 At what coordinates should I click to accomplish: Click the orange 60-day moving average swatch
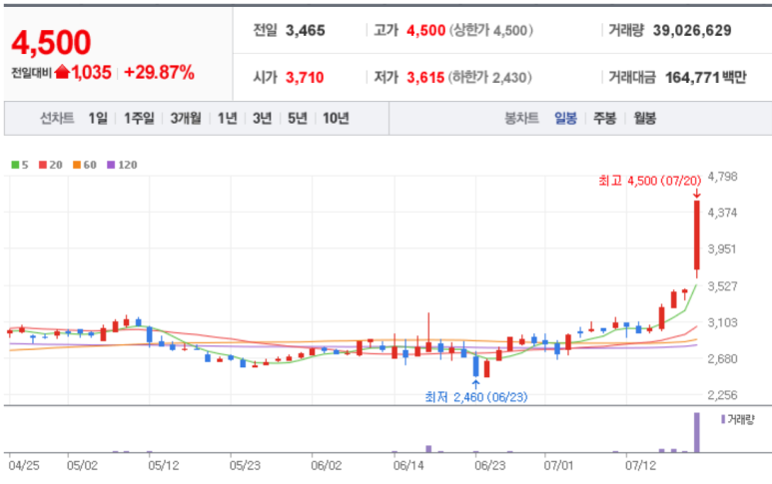[76, 165]
